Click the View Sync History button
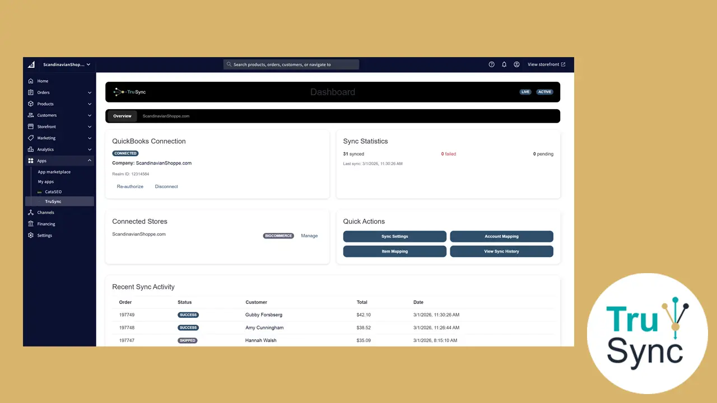This screenshot has width=717, height=403. [501, 251]
